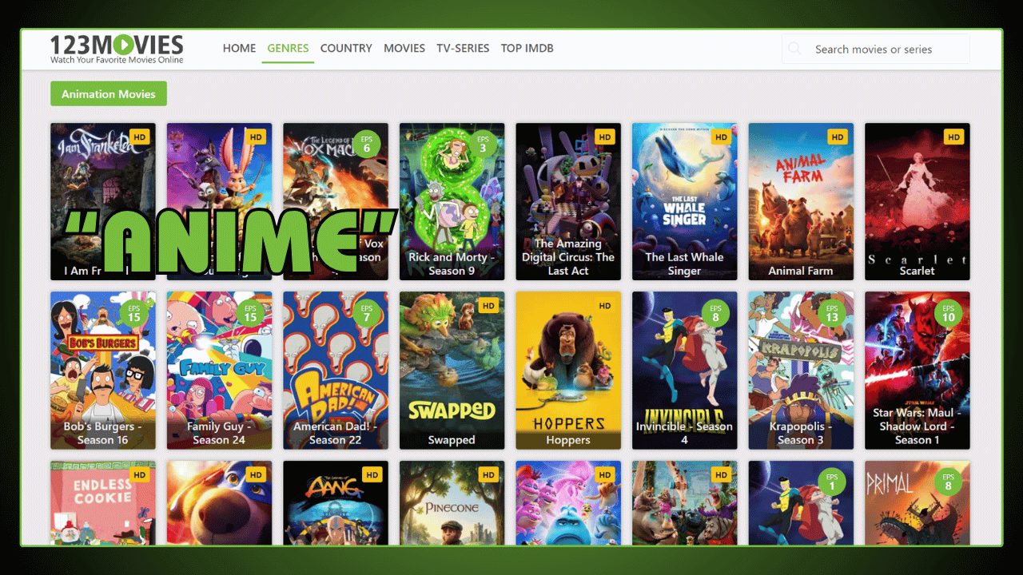Click the HD badge on Amazing Digital Circus

point(605,137)
